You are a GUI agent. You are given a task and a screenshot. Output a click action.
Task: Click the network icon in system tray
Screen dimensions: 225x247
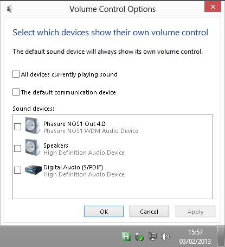(152, 237)
